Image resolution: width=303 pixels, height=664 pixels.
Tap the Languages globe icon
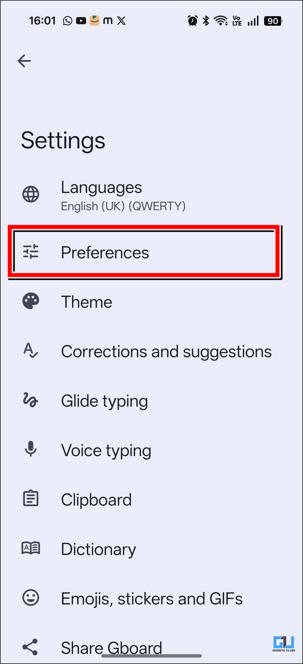(x=31, y=194)
